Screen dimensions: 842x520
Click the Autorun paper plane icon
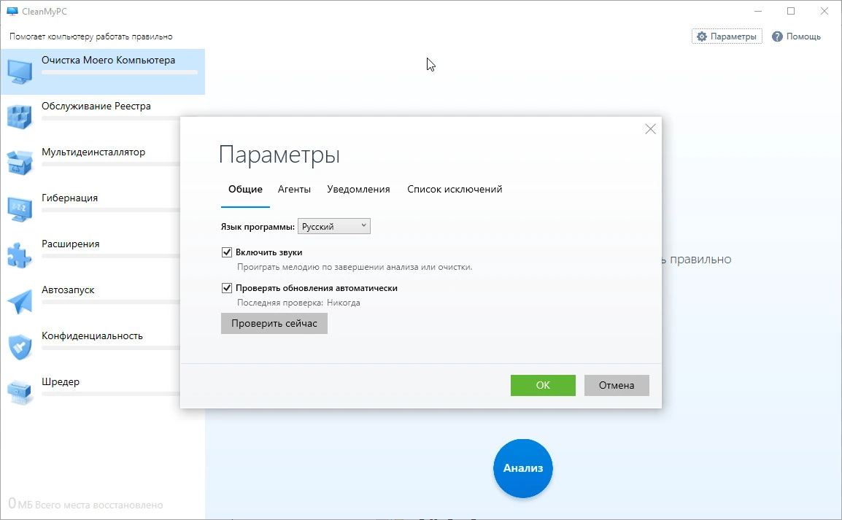[x=20, y=301]
